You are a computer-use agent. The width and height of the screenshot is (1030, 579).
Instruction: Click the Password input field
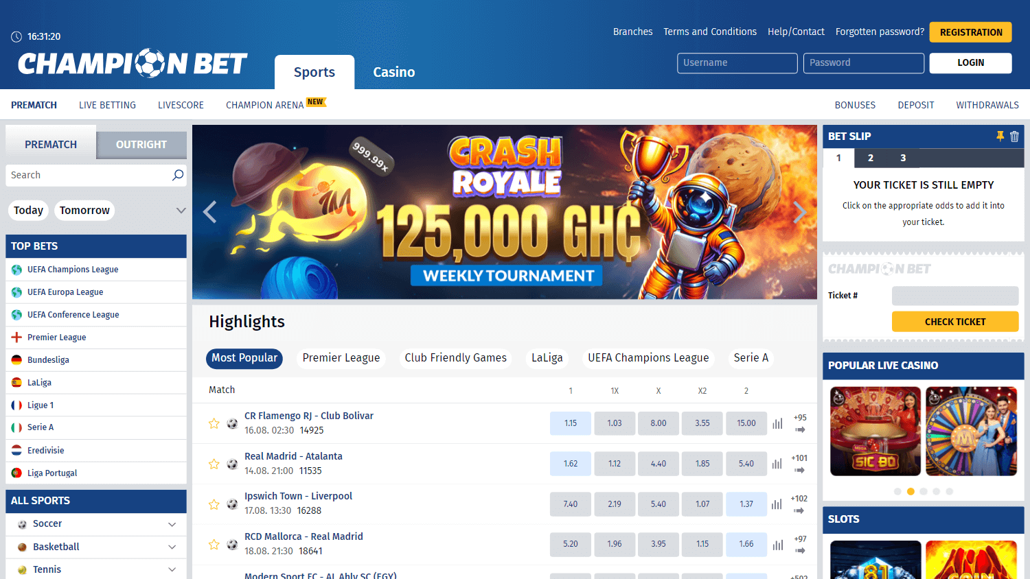(864, 63)
